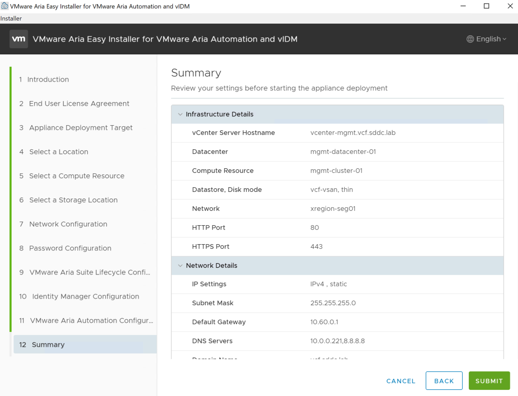Click the globe language icon
The height and width of the screenshot is (396, 518).
pos(470,39)
